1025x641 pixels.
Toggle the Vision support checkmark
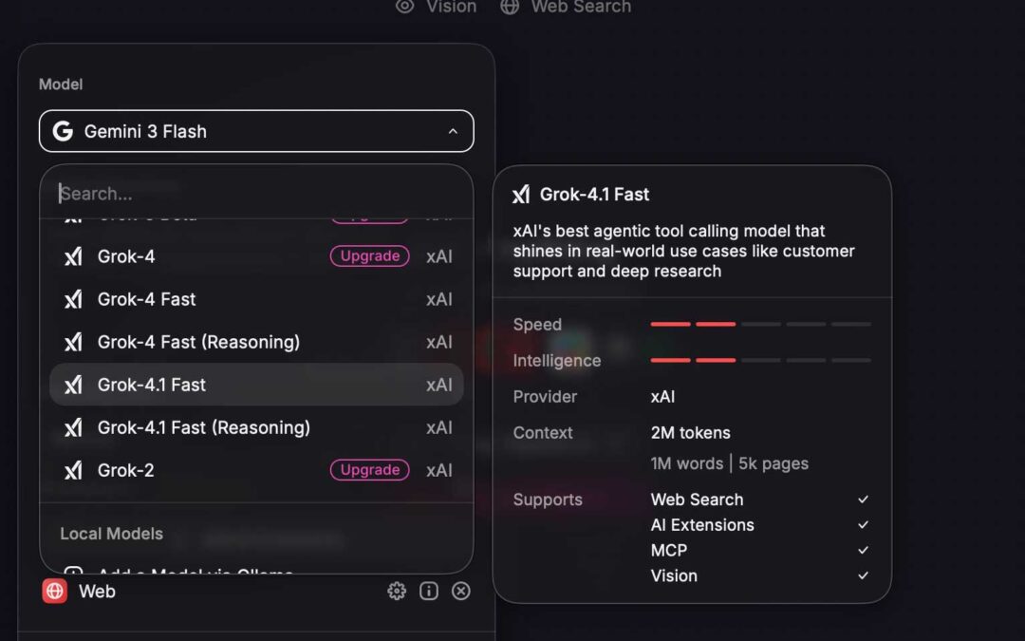tap(863, 575)
